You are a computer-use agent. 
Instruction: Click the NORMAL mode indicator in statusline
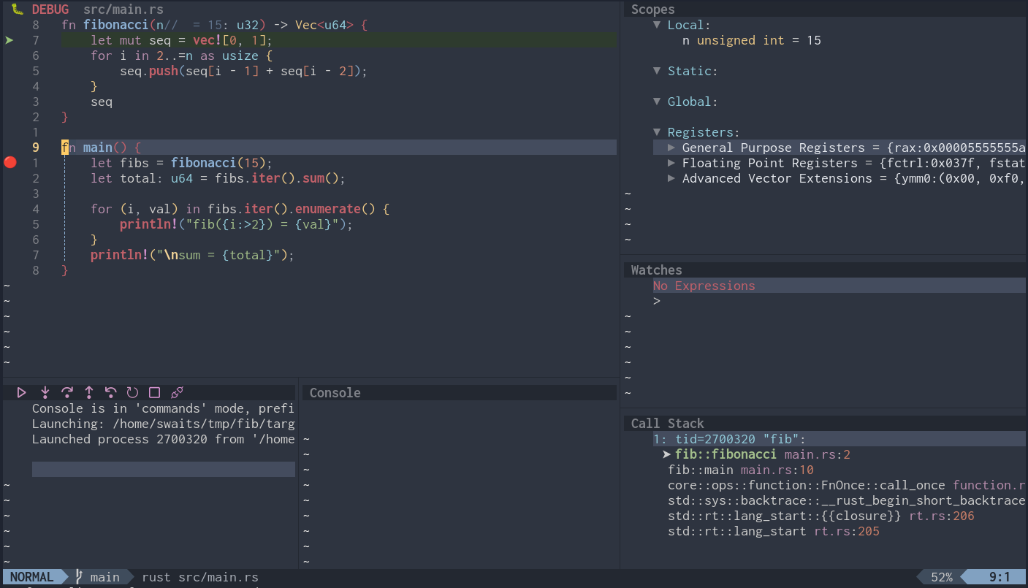(32, 577)
